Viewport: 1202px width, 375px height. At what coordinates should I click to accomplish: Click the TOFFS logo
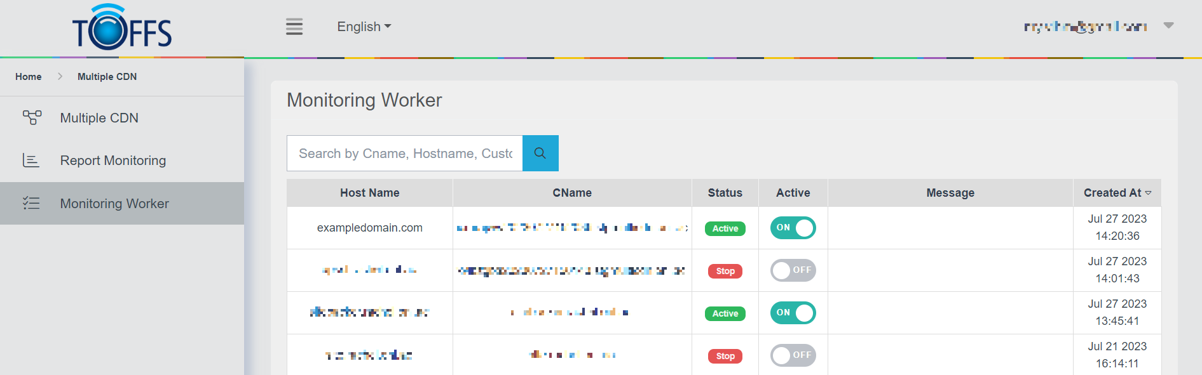121,28
